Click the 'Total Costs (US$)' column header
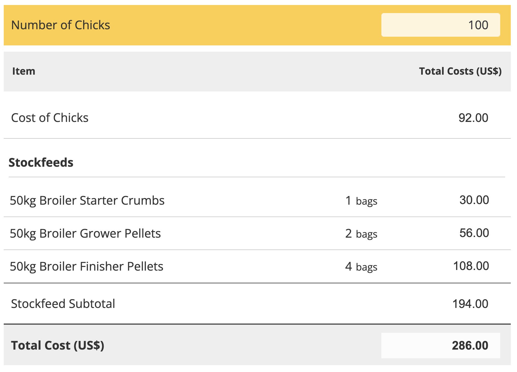 [460, 71]
